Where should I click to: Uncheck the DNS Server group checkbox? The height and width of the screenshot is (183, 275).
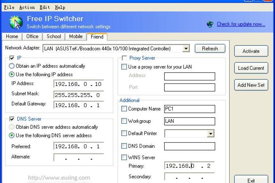coord(12,119)
